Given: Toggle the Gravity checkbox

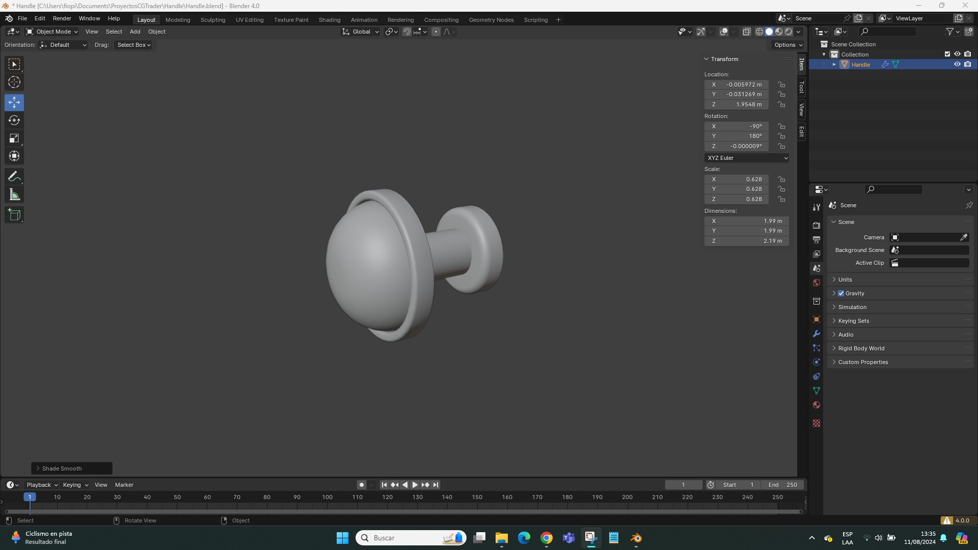Looking at the screenshot, I should click(x=841, y=293).
